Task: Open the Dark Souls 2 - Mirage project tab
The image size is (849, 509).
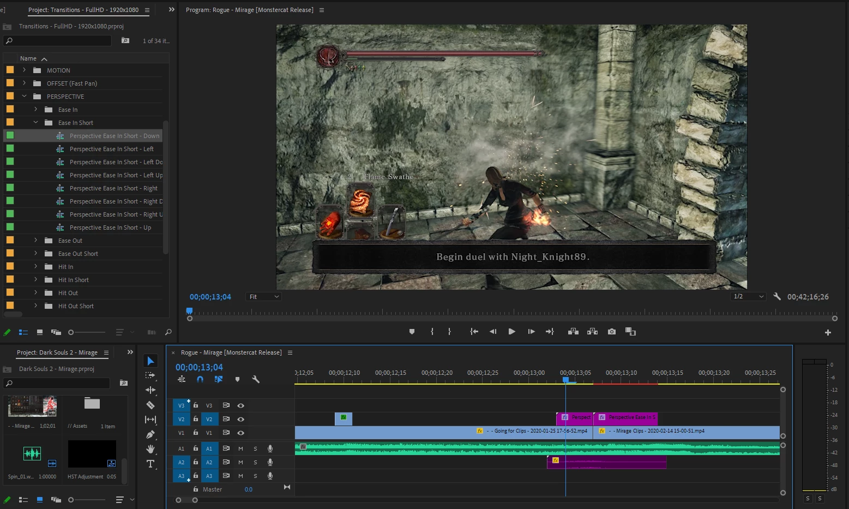Action: pos(57,352)
